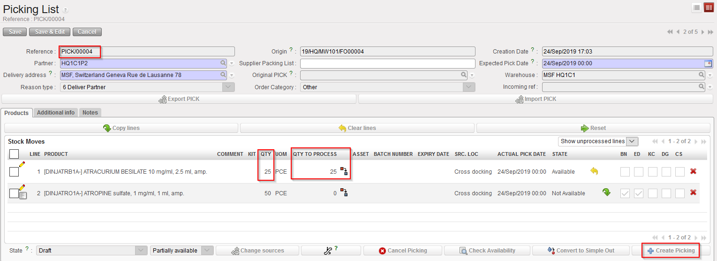Click green arrow on Atropine line

tap(606, 192)
